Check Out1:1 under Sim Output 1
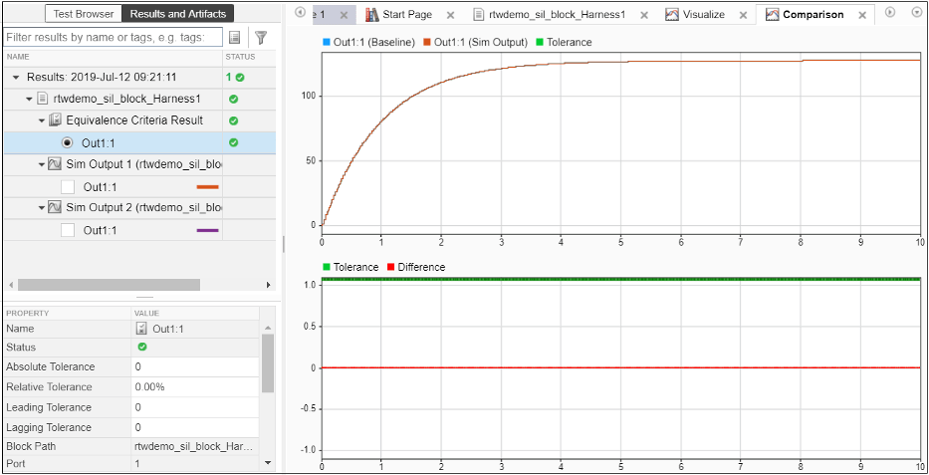Screen dimensions: 929x475 68,187
